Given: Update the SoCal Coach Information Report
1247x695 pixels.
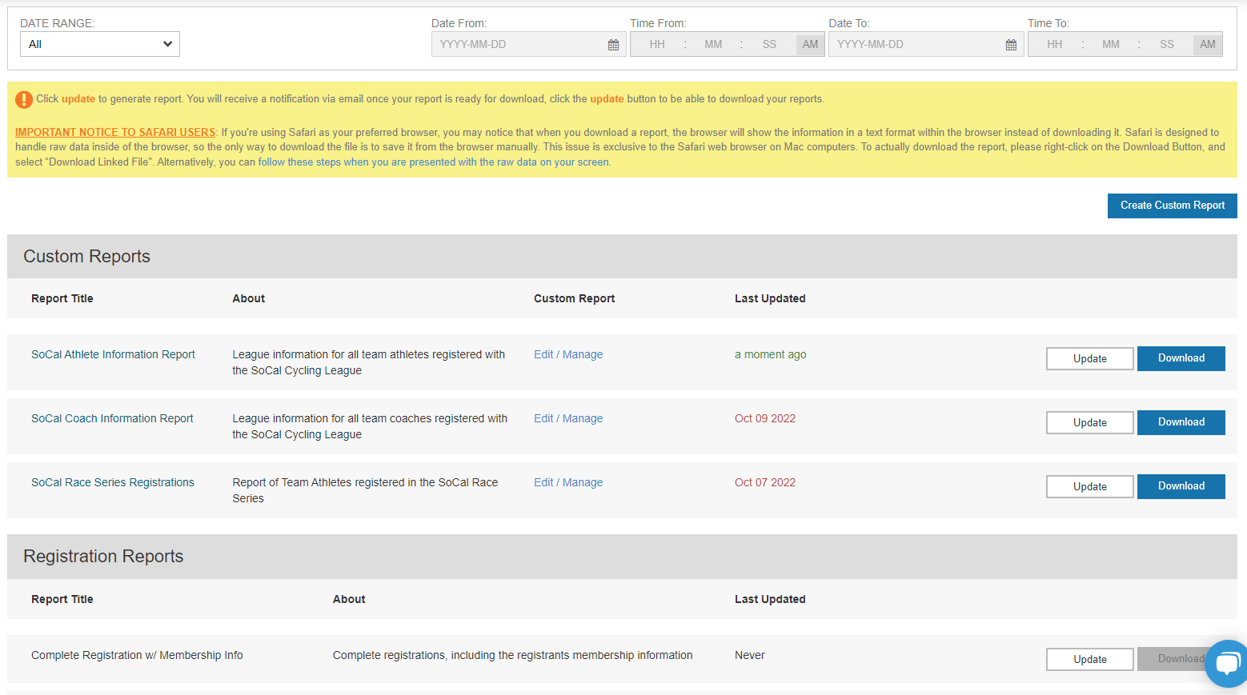Looking at the screenshot, I should tap(1089, 422).
